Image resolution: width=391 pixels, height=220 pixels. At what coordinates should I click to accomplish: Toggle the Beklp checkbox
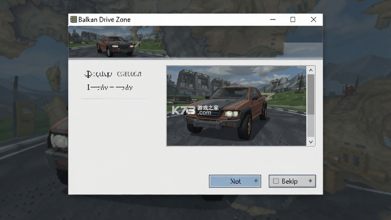coord(276,181)
